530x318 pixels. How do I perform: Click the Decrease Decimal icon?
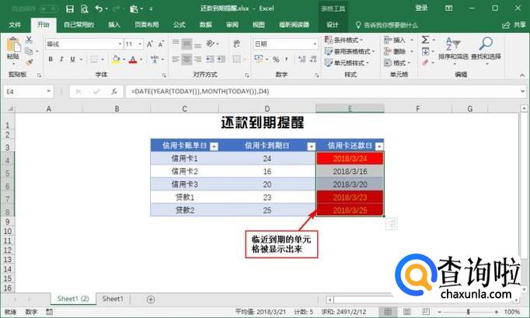coord(313,60)
